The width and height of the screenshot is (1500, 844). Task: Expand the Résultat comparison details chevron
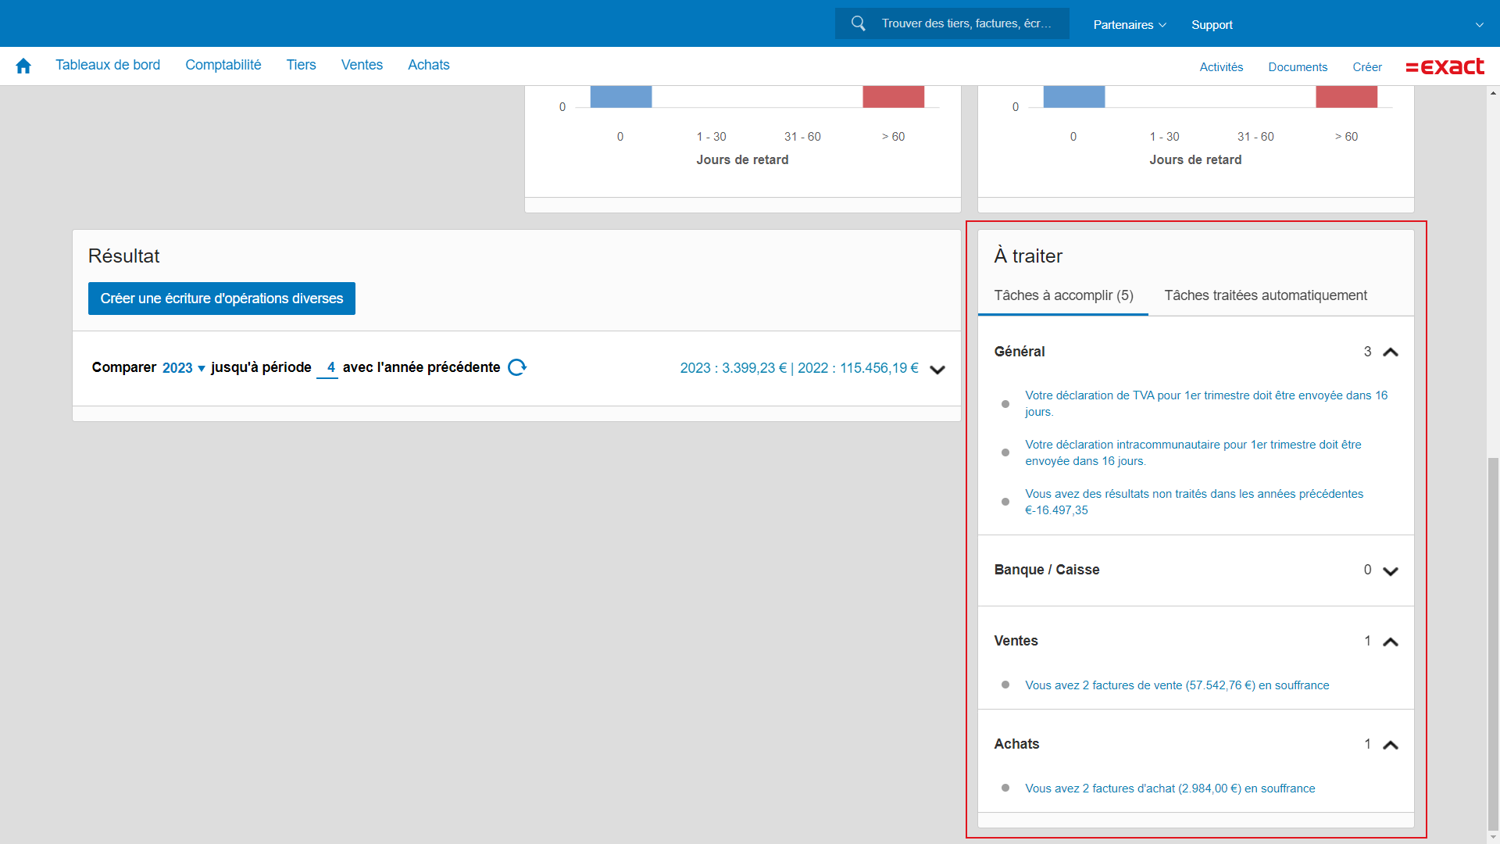click(937, 370)
